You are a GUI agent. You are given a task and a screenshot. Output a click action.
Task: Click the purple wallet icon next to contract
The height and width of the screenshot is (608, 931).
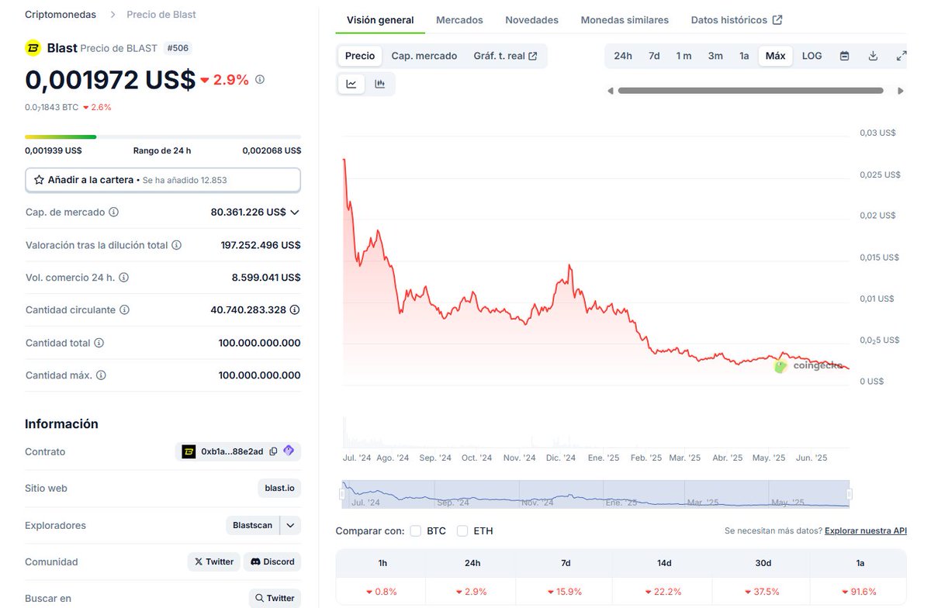tap(289, 451)
